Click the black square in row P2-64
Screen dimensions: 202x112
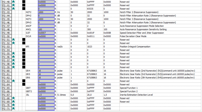coord(24,85)
